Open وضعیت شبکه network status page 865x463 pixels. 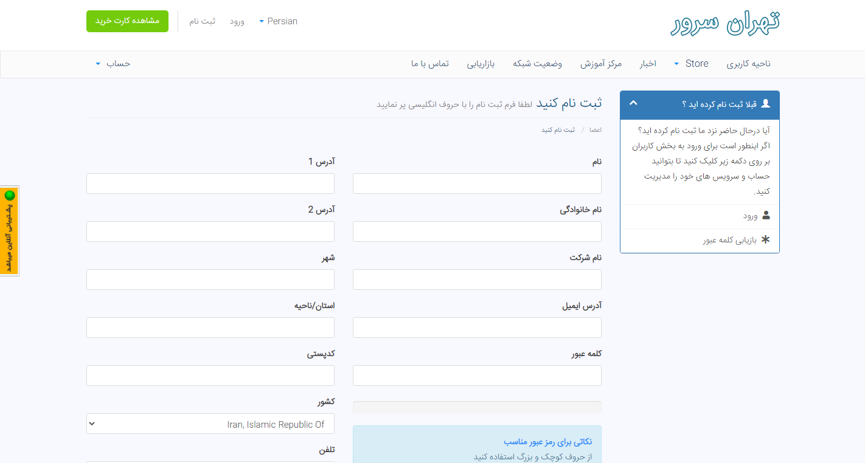pyautogui.click(x=537, y=64)
